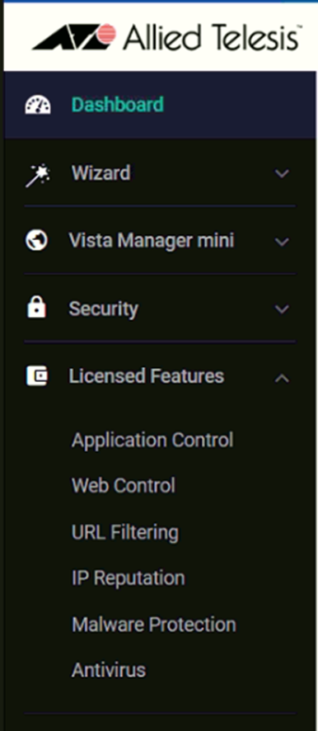Open the Dashboard menu item

pyautogui.click(x=117, y=105)
